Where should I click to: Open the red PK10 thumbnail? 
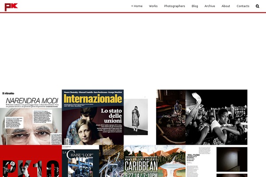pyautogui.click(x=31, y=161)
